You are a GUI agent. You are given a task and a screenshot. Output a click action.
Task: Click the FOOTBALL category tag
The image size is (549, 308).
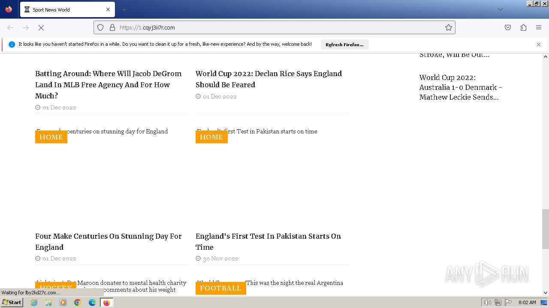tap(220, 288)
